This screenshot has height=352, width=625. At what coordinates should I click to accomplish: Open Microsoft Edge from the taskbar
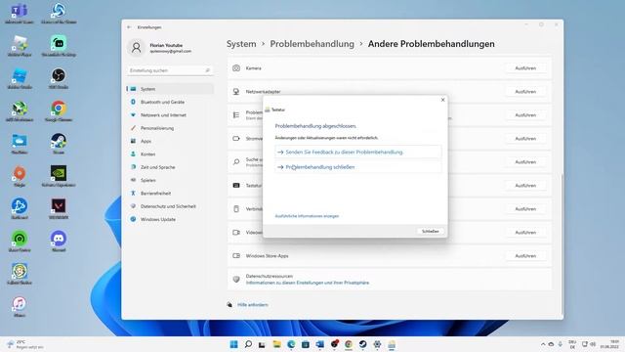pyautogui.click(x=291, y=344)
